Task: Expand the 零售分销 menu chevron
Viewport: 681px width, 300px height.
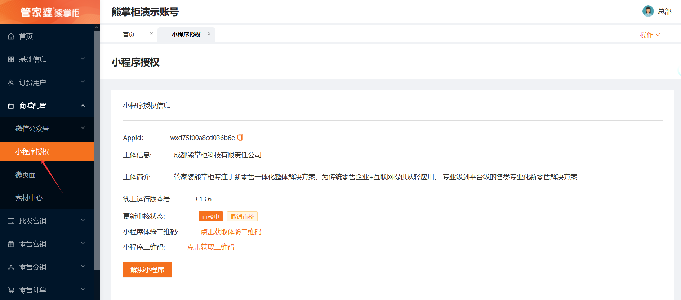Action: tap(83, 266)
